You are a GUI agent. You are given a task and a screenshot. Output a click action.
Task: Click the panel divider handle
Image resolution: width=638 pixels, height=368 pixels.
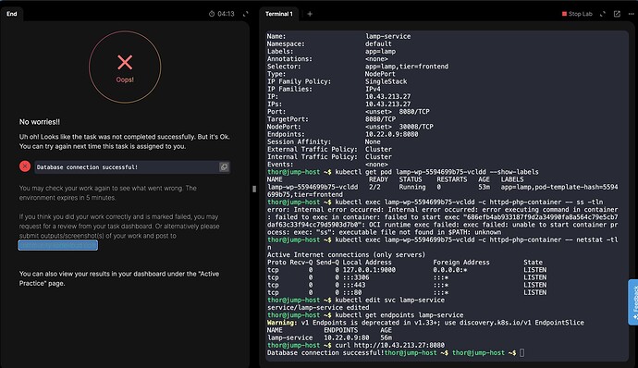254,189
